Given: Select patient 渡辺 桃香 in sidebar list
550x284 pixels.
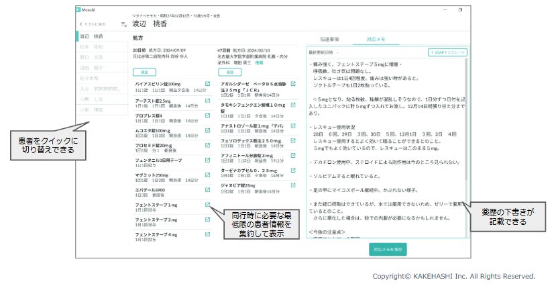Looking at the screenshot, I should (102, 36).
